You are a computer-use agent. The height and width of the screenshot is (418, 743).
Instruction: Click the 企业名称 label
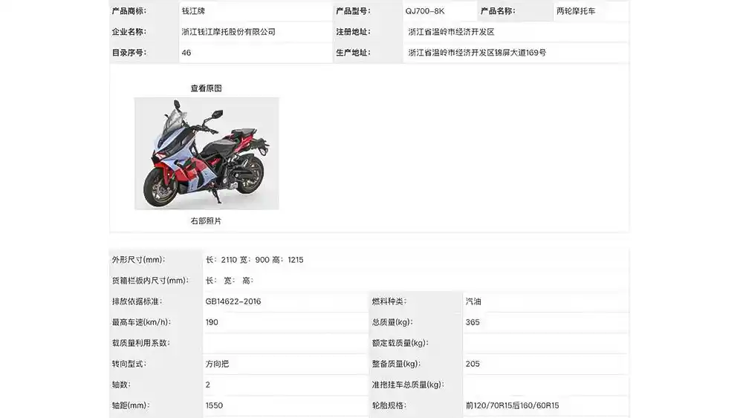click(129, 32)
